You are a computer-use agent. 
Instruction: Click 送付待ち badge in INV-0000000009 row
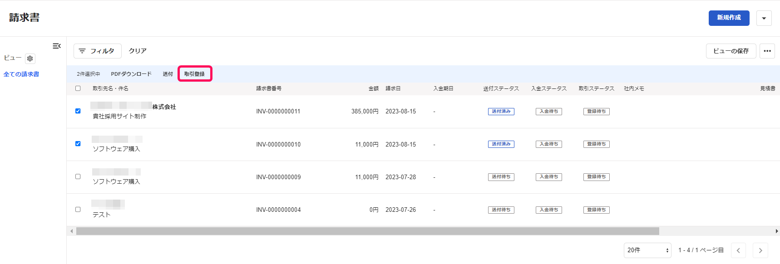pyautogui.click(x=501, y=177)
